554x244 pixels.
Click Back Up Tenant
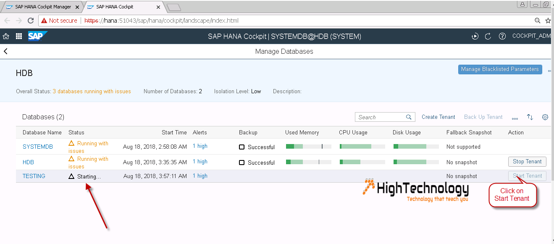tap(483, 117)
